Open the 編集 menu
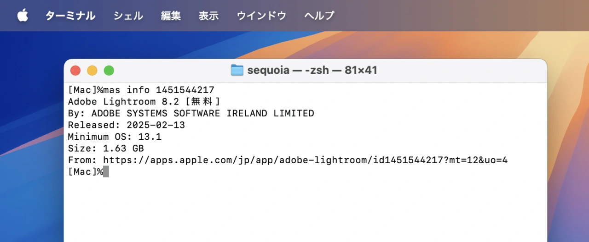Viewport: 589px width, 242px height. [x=171, y=16]
